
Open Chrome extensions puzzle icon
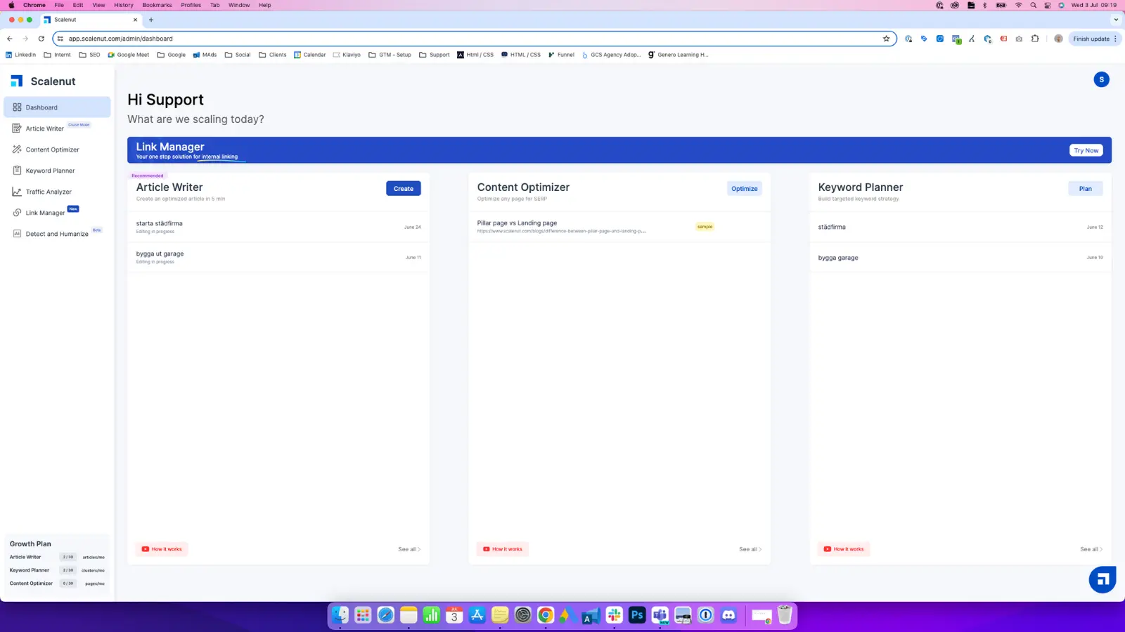pyautogui.click(x=1035, y=39)
